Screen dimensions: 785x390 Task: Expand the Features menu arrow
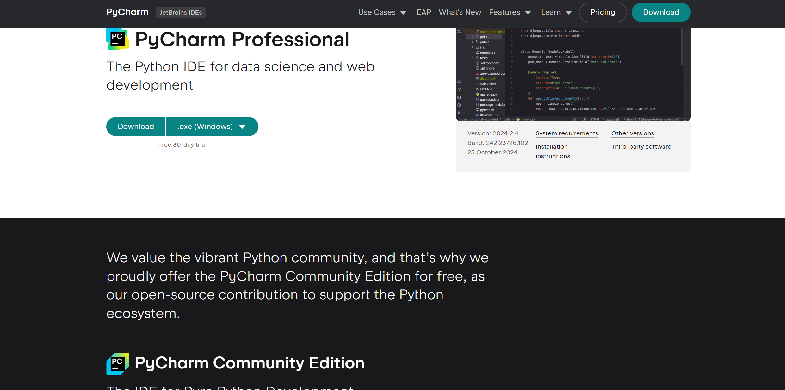528,13
